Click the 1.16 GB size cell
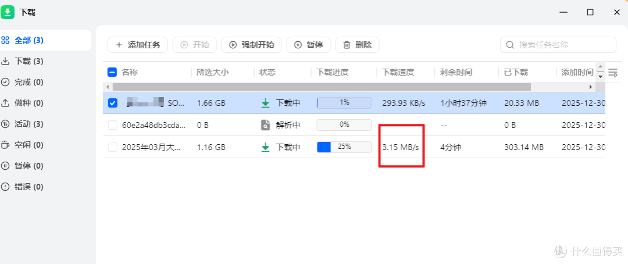 212,148
